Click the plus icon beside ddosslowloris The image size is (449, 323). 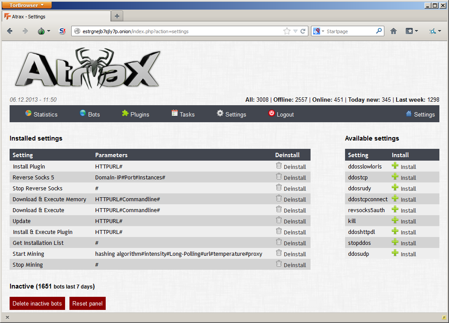395,166
